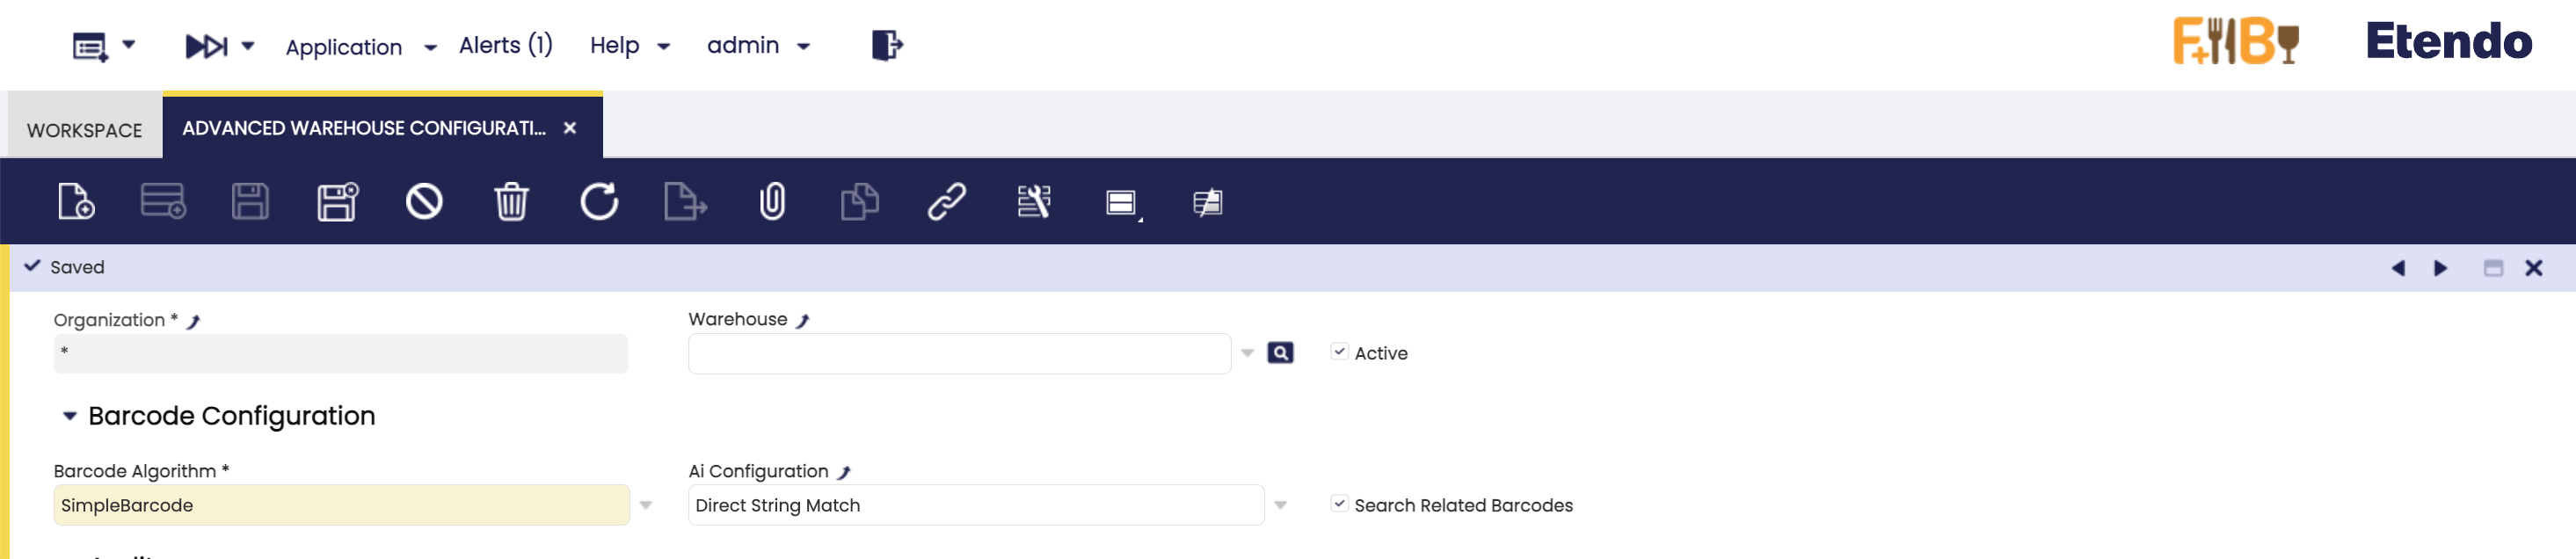Expand the Warehouse selector dropdown arrow
This screenshot has height=559, width=2576.
[x=1247, y=353]
